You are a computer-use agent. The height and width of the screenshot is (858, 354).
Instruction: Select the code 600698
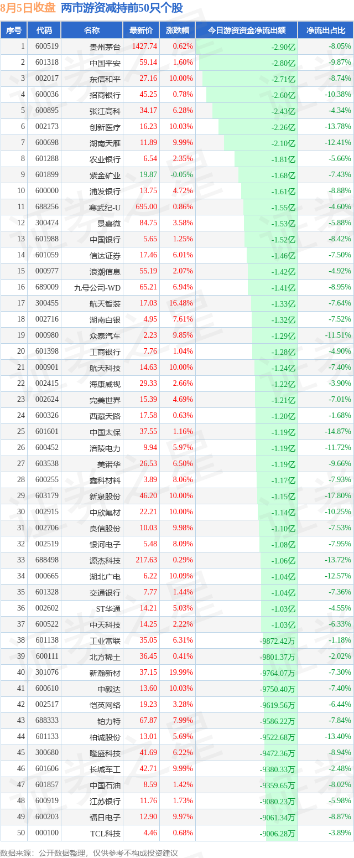47,143
